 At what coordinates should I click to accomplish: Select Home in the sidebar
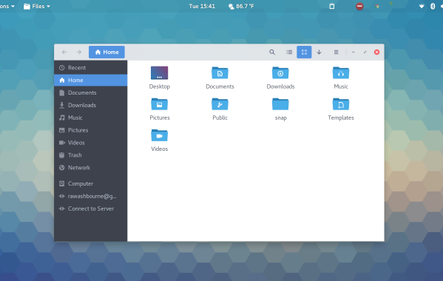click(x=90, y=80)
